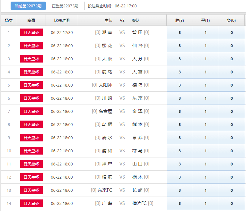Select 胜 3 for 鸟栖 vs 熊本
The height and width of the screenshot is (211, 246).
pyautogui.click(x=180, y=125)
